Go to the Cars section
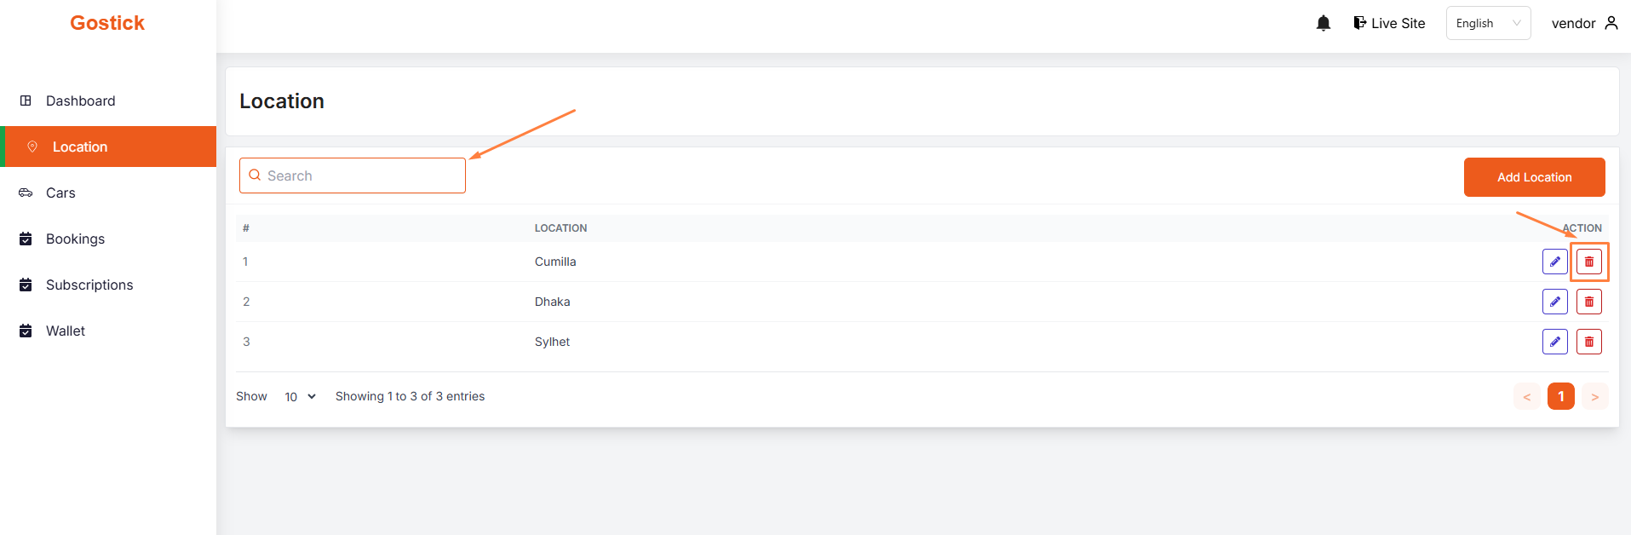This screenshot has height=535, width=1631. click(60, 193)
